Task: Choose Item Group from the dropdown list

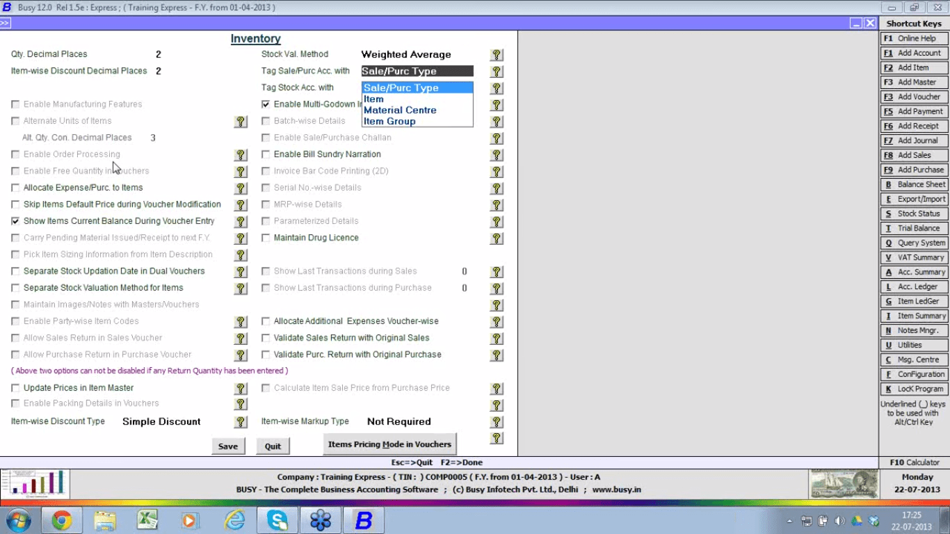Action: (417, 121)
